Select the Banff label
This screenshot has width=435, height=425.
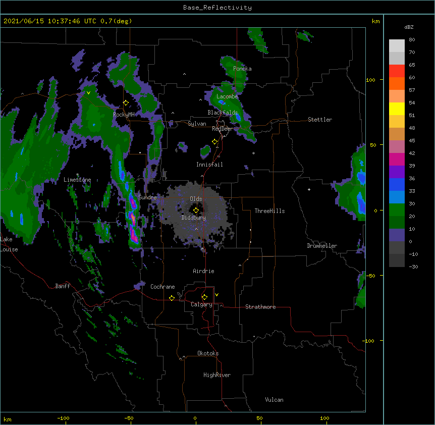pos(63,286)
